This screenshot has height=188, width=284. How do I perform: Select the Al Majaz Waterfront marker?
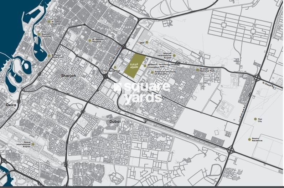(49, 56)
